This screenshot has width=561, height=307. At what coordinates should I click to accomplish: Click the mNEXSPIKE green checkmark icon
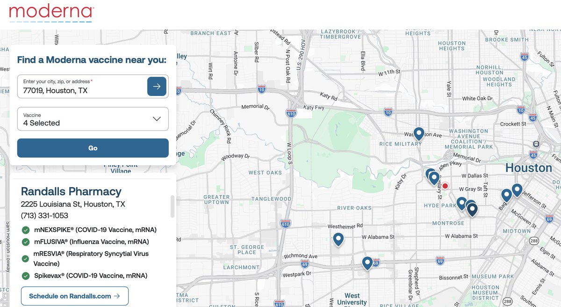point(26,230)
